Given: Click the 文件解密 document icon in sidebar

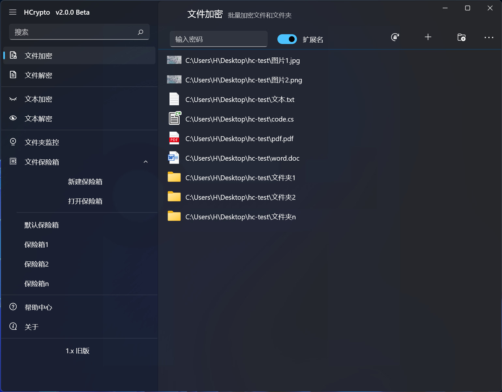Looking at the screenshot, I should 13,75.
